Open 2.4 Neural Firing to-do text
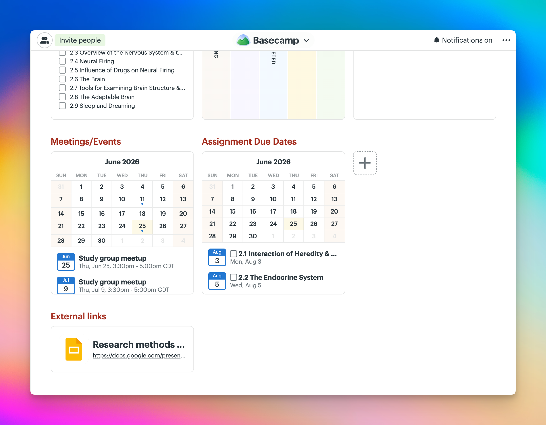 click(x=92, y=61)
